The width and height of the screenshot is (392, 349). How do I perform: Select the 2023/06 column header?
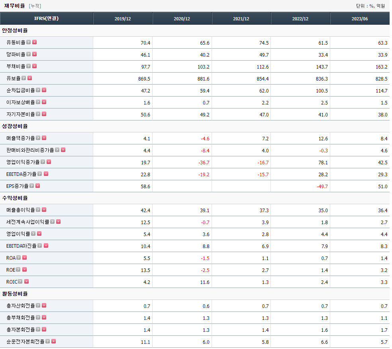coord(360,18)
